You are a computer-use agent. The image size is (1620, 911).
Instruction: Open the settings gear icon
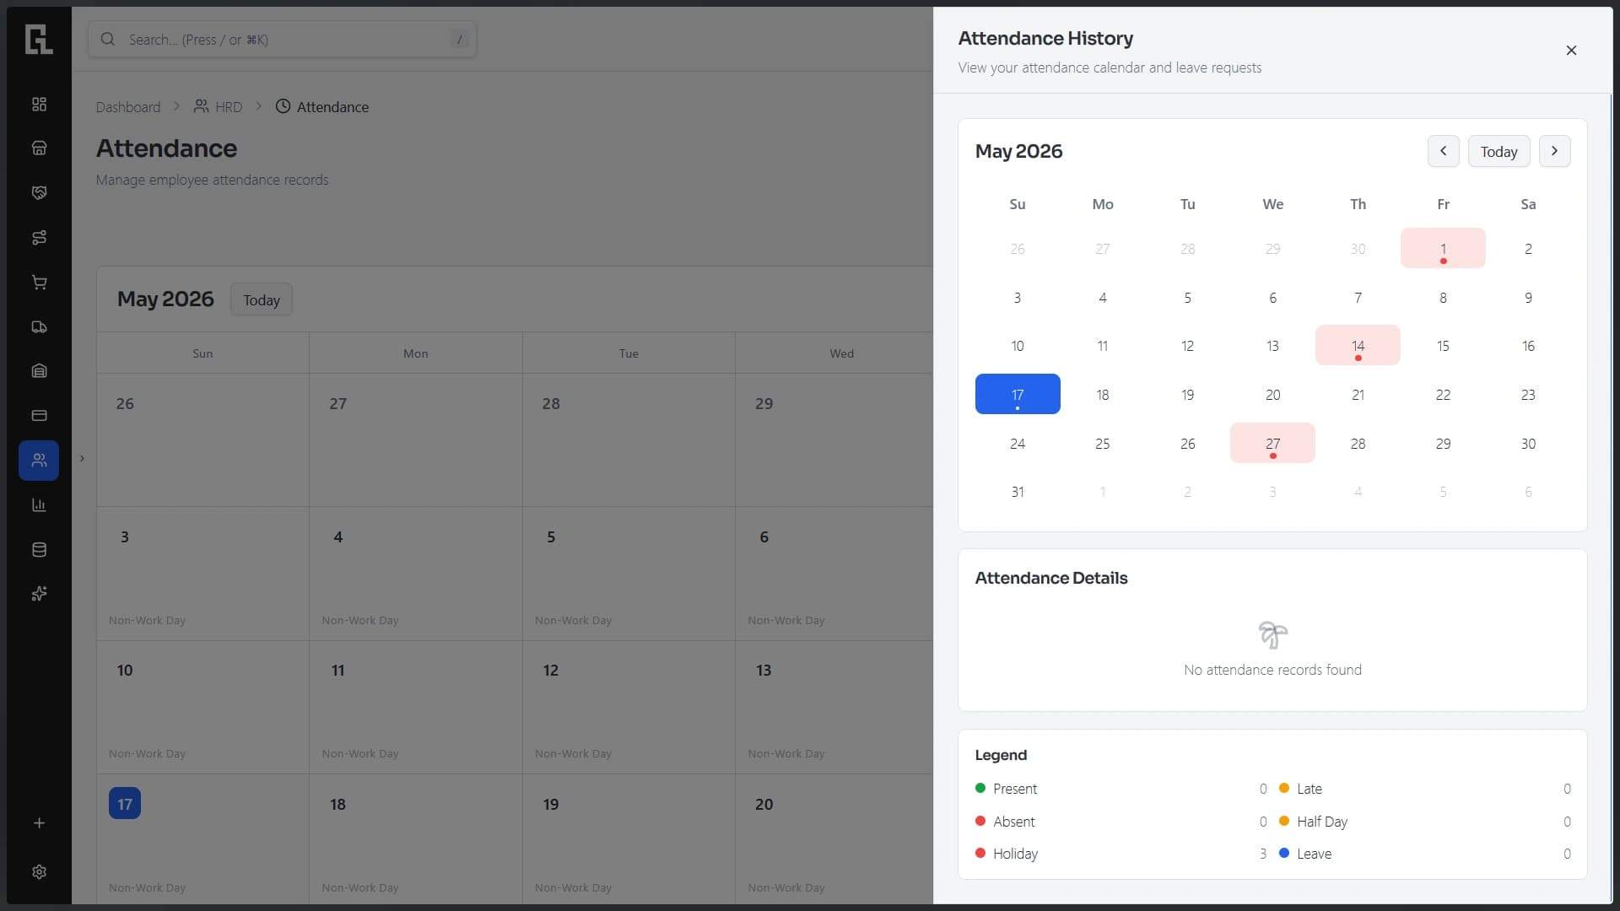(39, 872)
